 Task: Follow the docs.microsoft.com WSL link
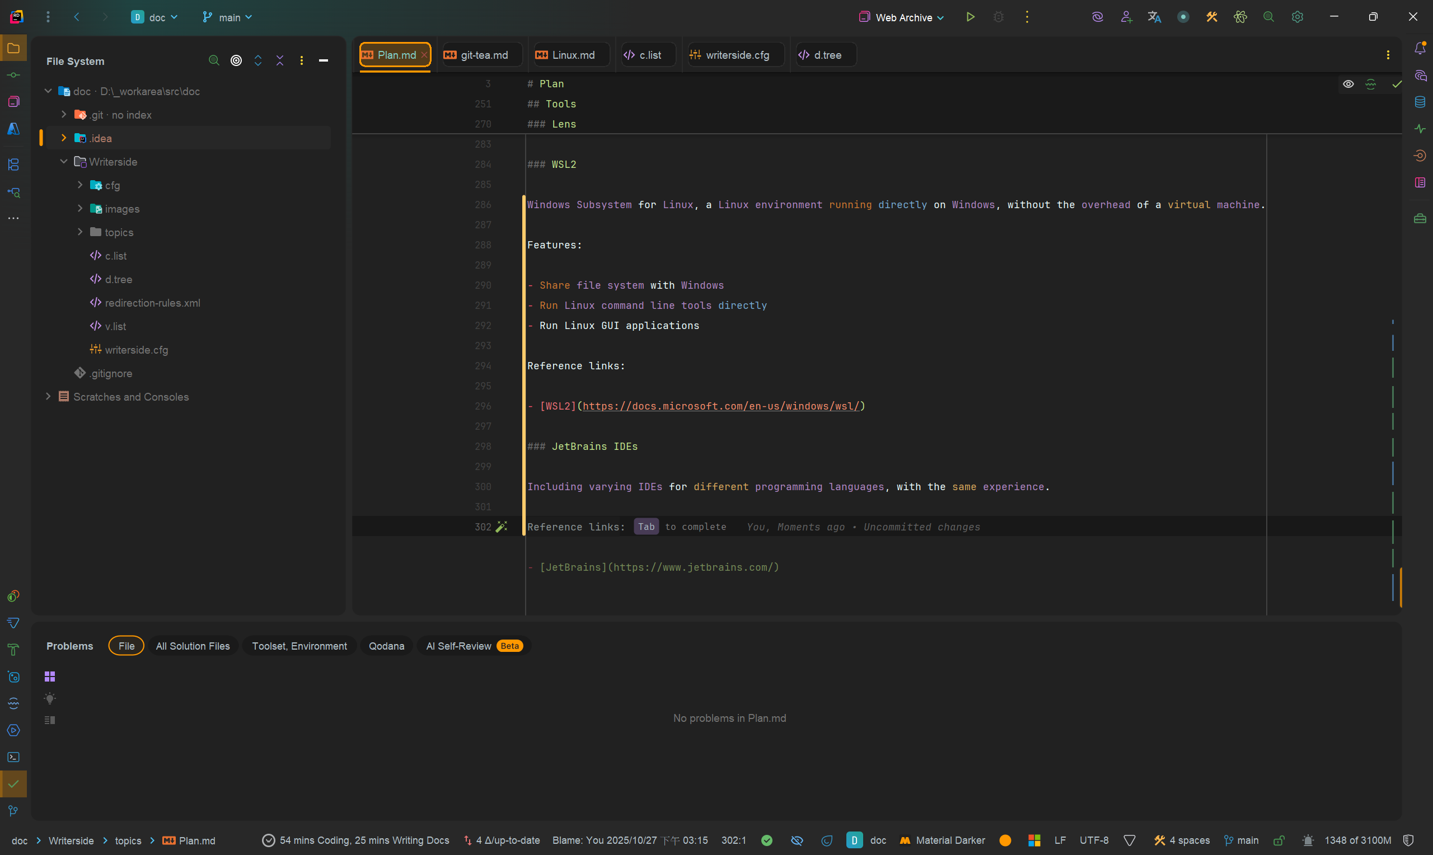721,406
